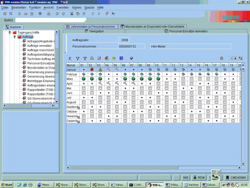Click the sum (Sigma) icon in grid toolbar
Image resolution: width=250 pixels, height=188 pixels.
(x=70, y=58)
